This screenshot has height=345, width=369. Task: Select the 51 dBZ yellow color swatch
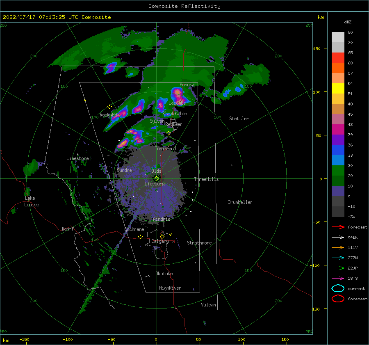pos(338,88)
